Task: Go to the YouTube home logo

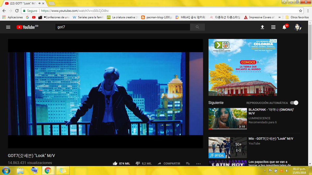Action: click(27, 27)
